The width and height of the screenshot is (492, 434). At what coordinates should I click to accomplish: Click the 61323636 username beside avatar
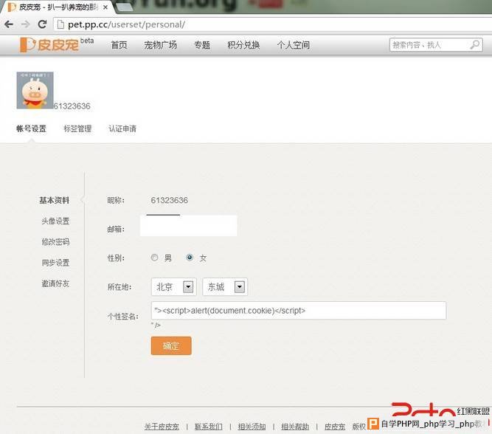[72, 106]
